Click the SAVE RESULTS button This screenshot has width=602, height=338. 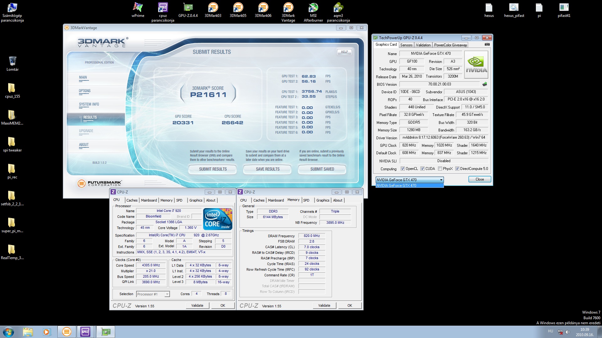click(267, 169)
